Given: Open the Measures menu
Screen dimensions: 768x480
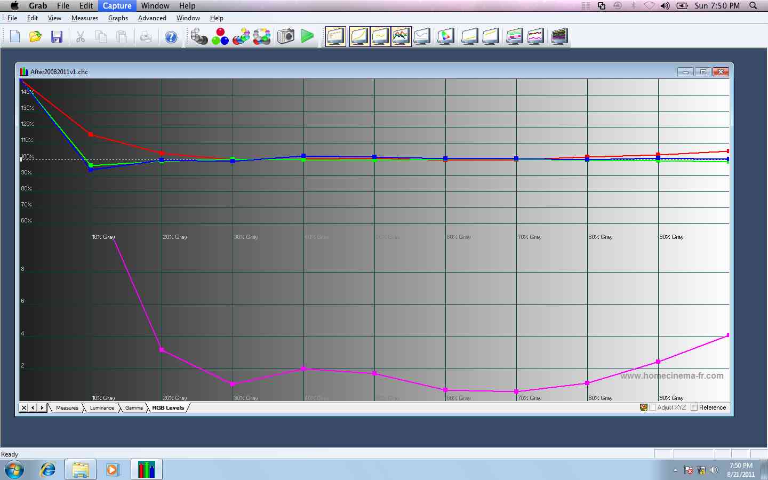Looking at the screenshot, I should point(85,18).
